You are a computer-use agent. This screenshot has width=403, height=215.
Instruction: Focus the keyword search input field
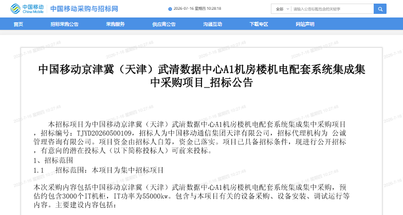(x=332, y=9)
